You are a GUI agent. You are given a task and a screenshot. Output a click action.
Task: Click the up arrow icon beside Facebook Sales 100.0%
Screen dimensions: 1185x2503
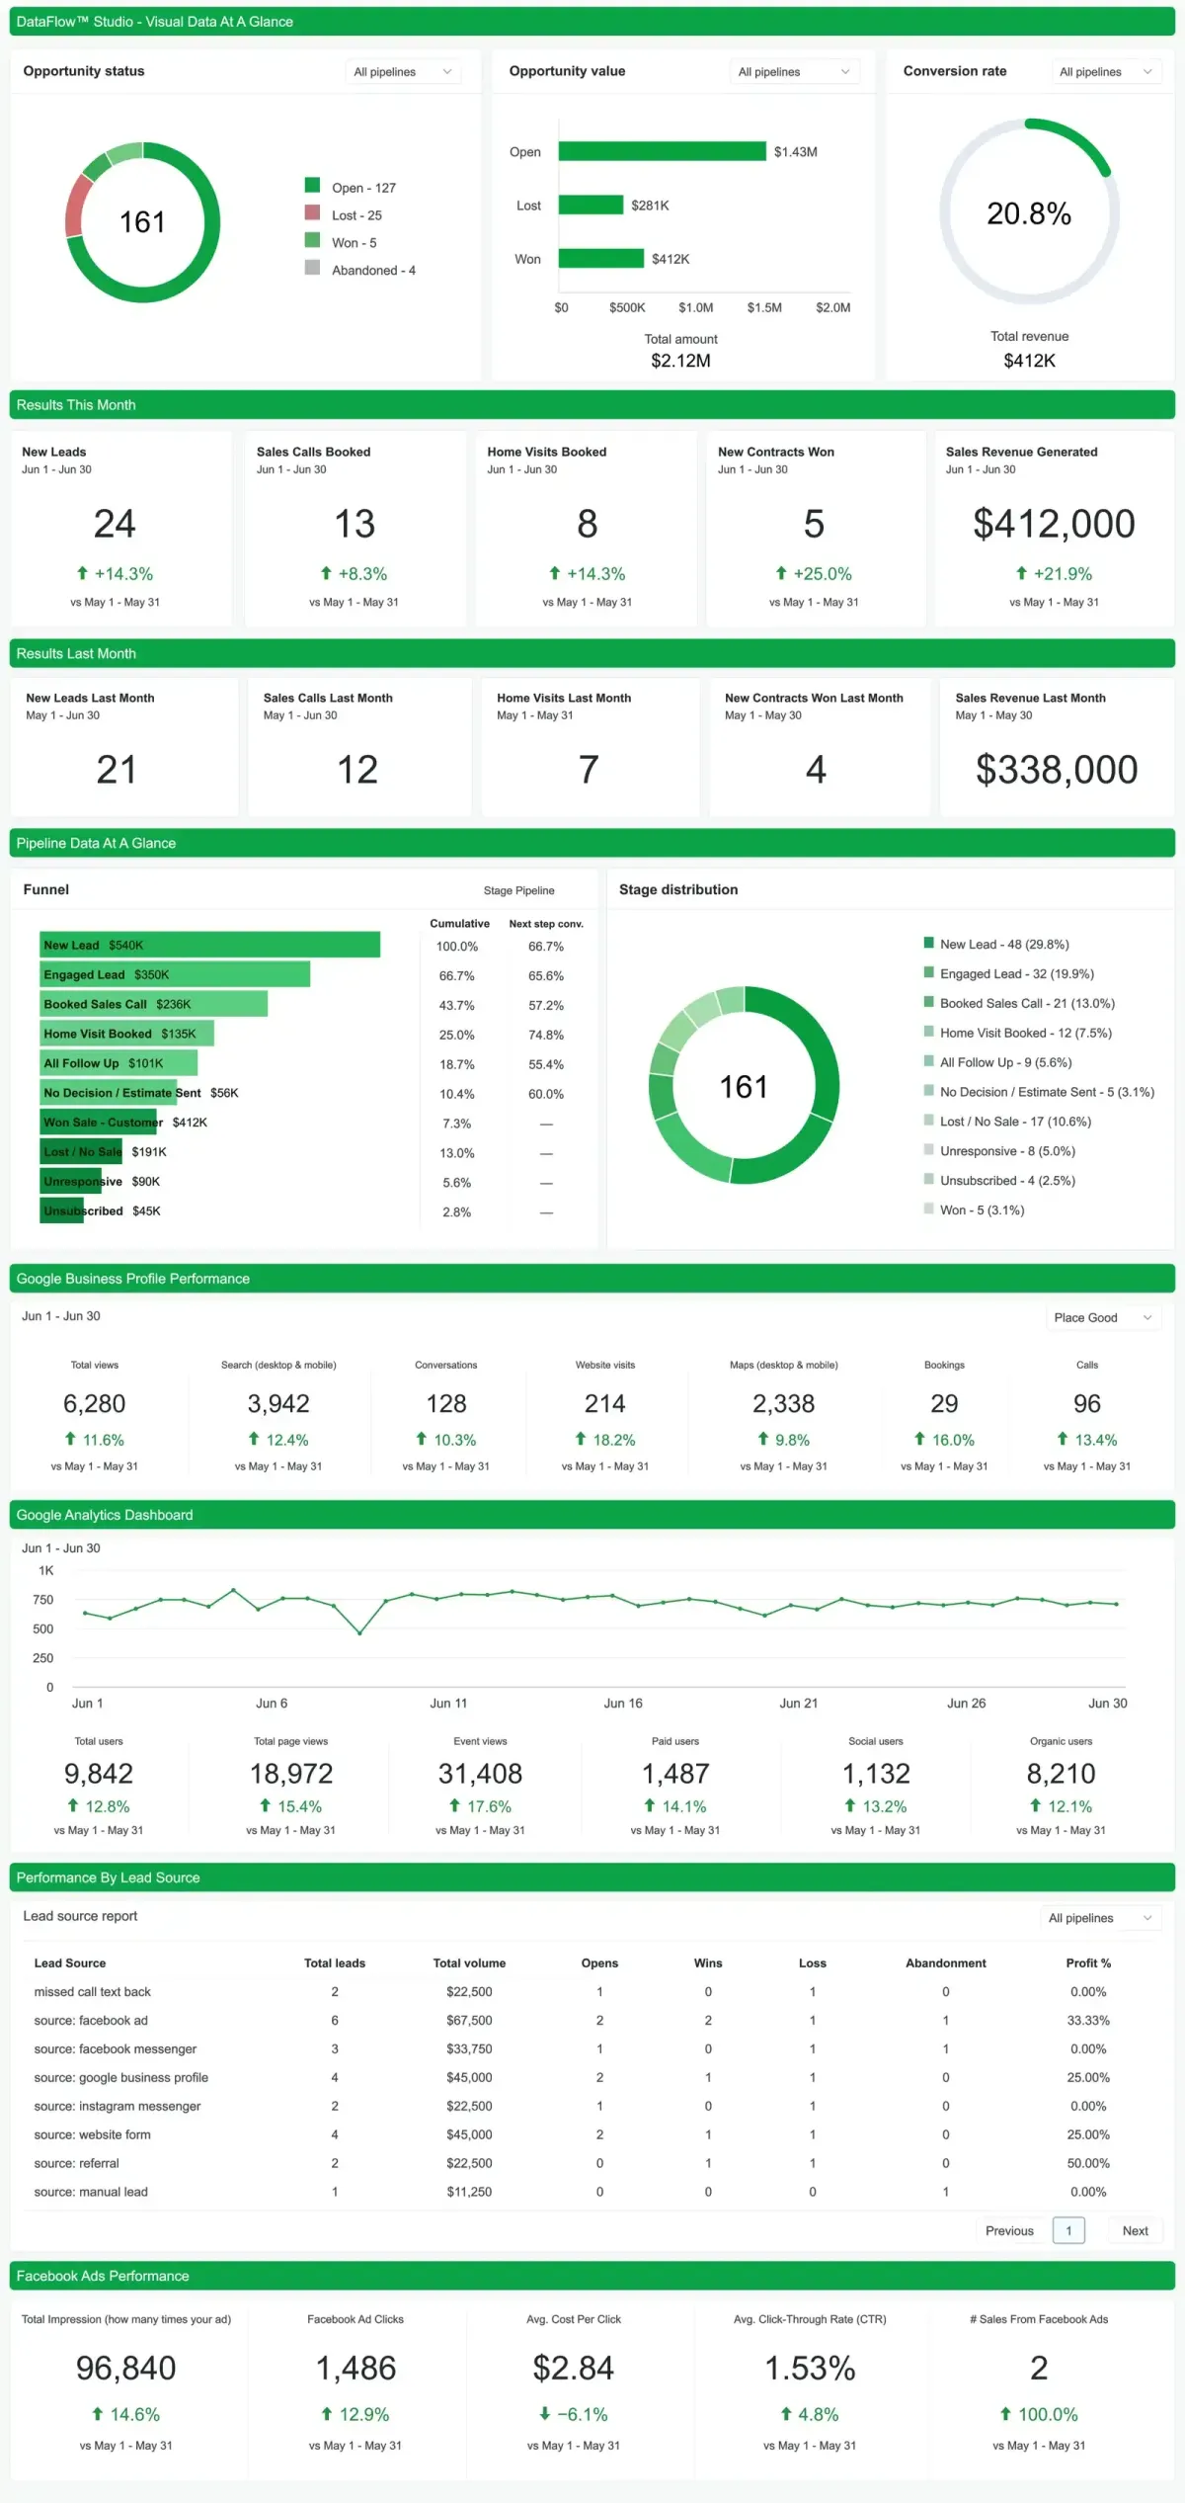coord(1005,2413)
